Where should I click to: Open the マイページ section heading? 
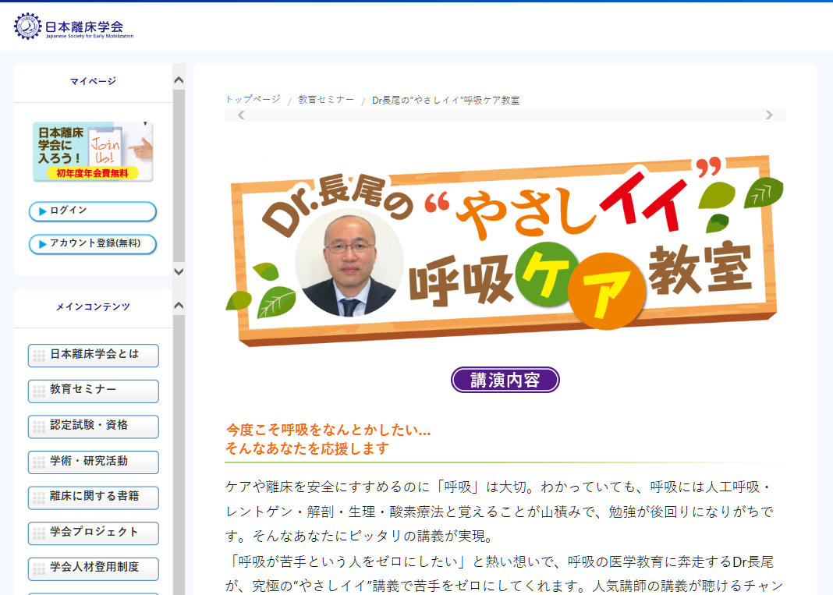pyautogui.click(x=93, y=81)
